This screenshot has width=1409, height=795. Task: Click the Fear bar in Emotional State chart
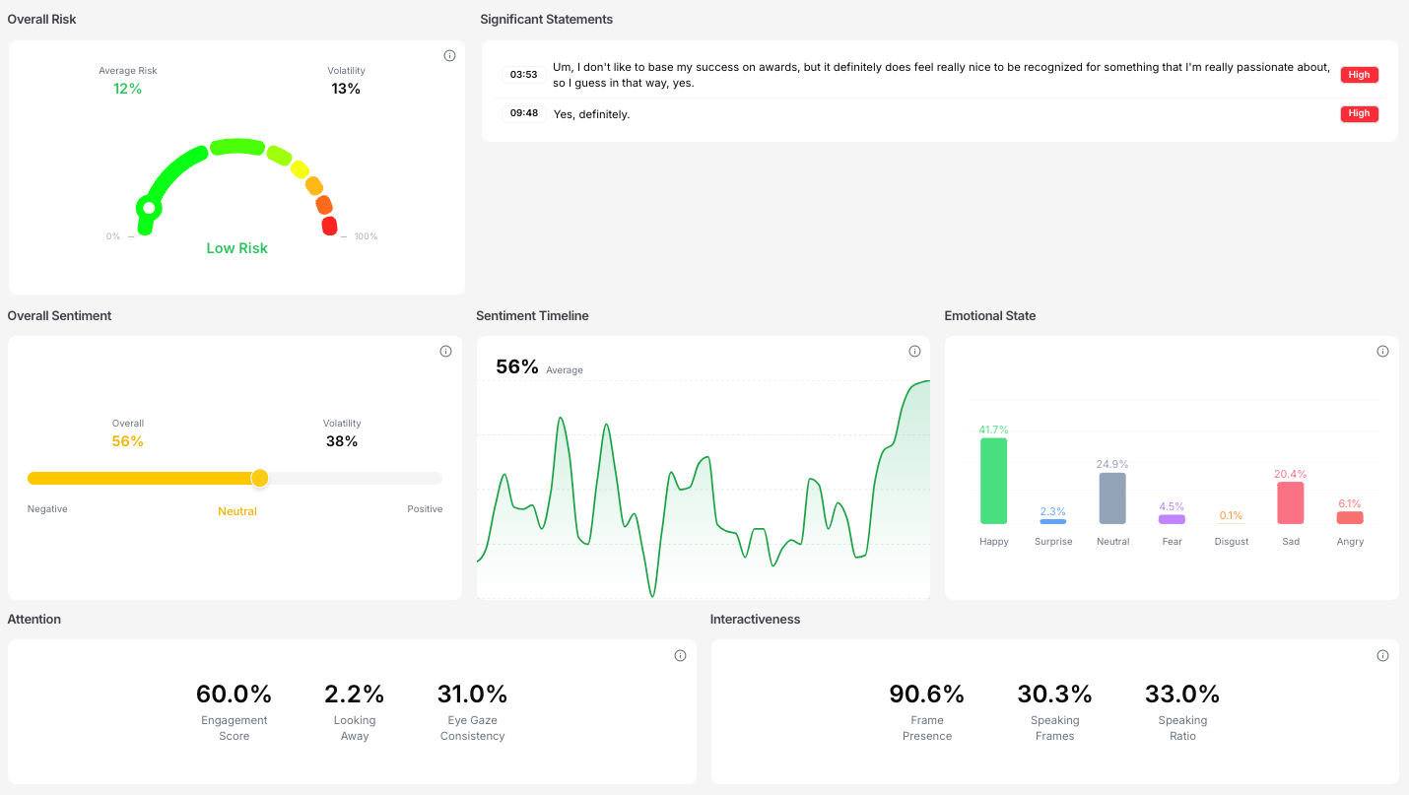pos(1172,519)
